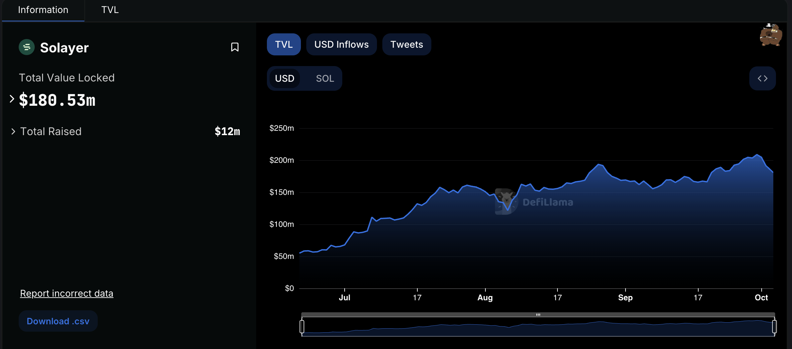Select USD as chart denomination
Screen dimensions: 792x349
coord(285,78)
